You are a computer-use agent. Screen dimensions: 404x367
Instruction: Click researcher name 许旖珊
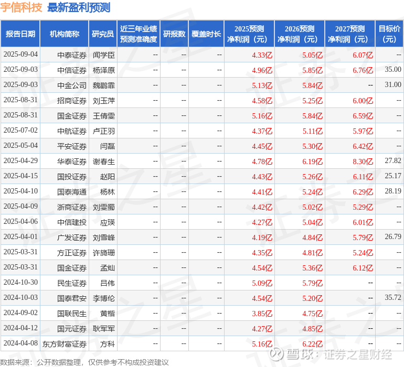pos(104,253)
